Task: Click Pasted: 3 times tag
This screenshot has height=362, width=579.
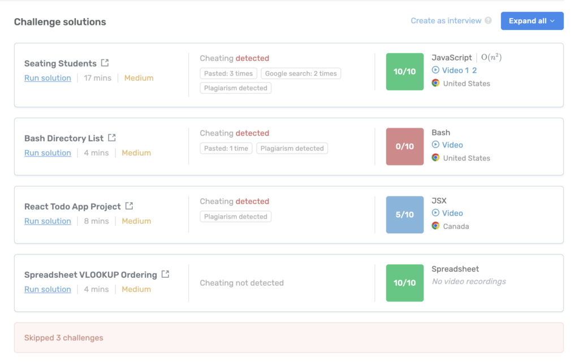Action: point(228,73)
